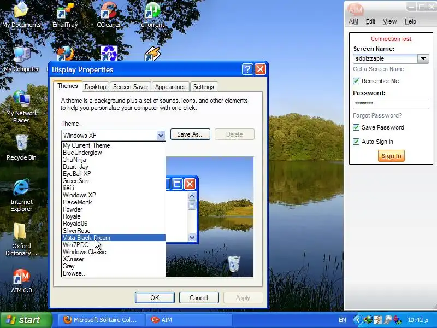Switch to the Desktop tab
This screenshot has height=328, width=437.
(95, 87)
